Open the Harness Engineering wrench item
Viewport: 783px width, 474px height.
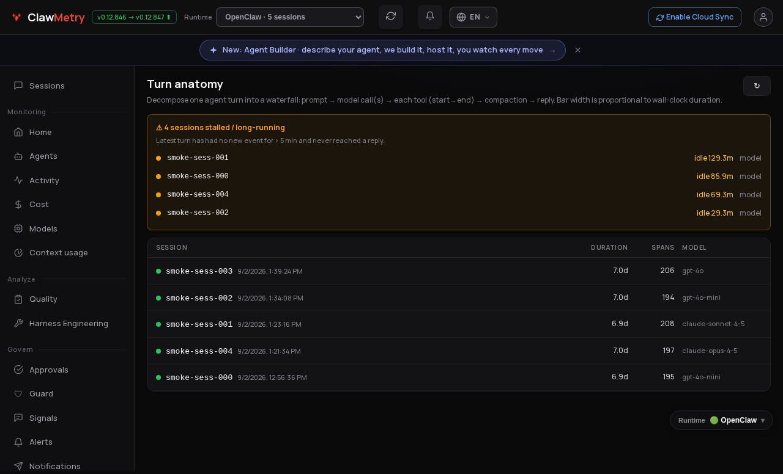(x=67, y=323)
